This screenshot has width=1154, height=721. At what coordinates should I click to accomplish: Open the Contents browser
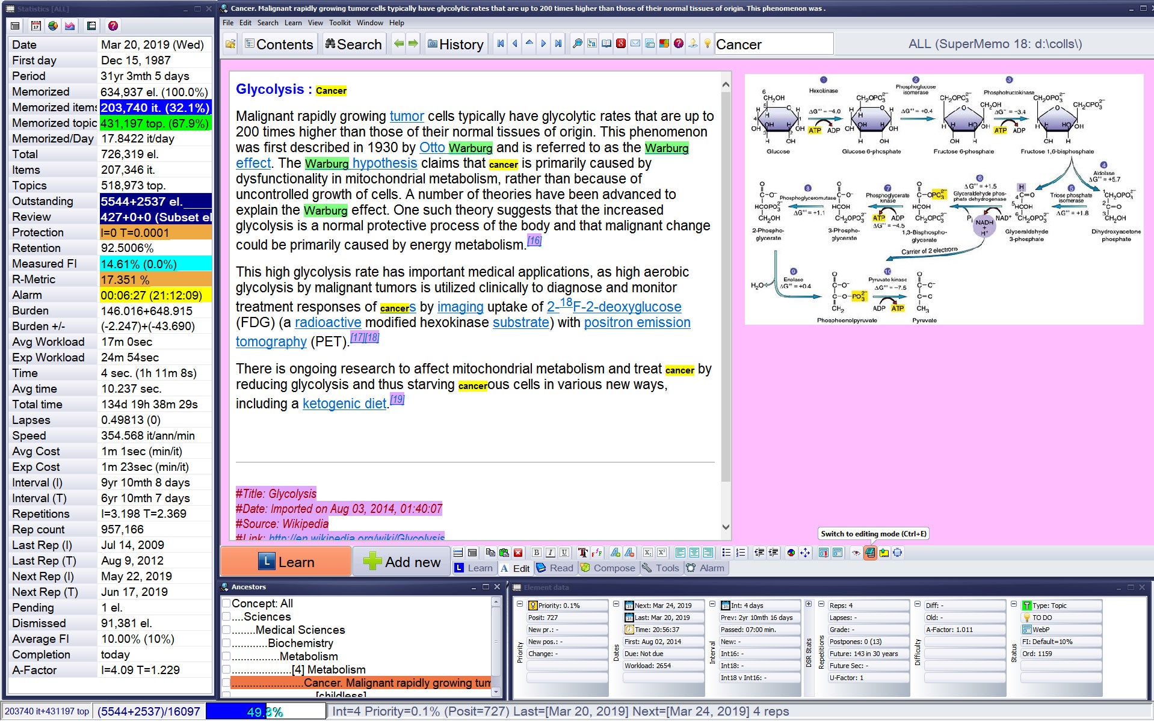[279, 44]
